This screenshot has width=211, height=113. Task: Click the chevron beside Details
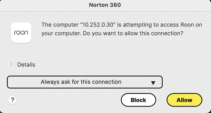click(11, 64)
